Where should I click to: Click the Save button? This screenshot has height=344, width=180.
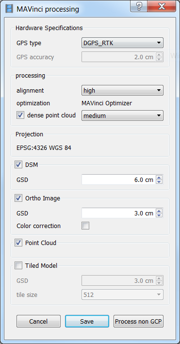click(87, 321)
